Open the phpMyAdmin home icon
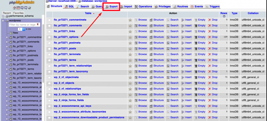 tap(15, 8)
